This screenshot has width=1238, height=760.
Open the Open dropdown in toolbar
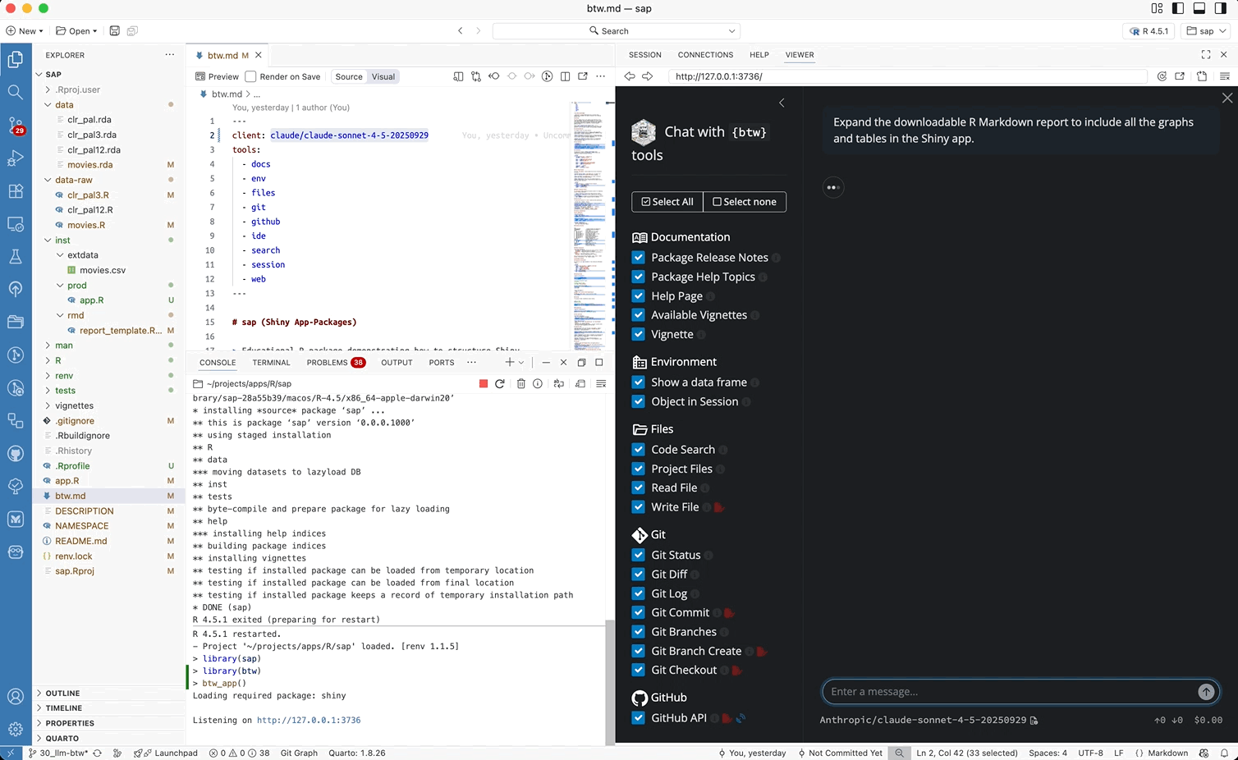click(x=76, y=31)
